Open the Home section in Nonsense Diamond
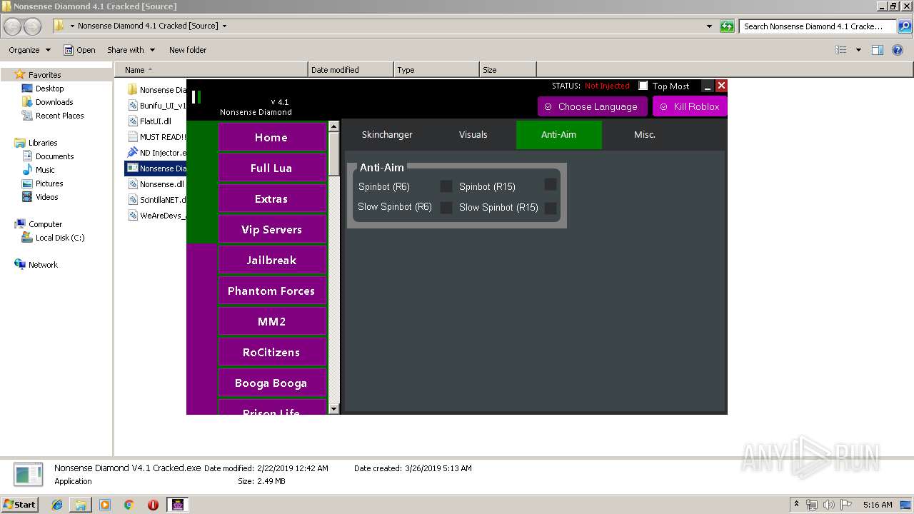Screen dimensions: 914x514 tap(272, 137)
